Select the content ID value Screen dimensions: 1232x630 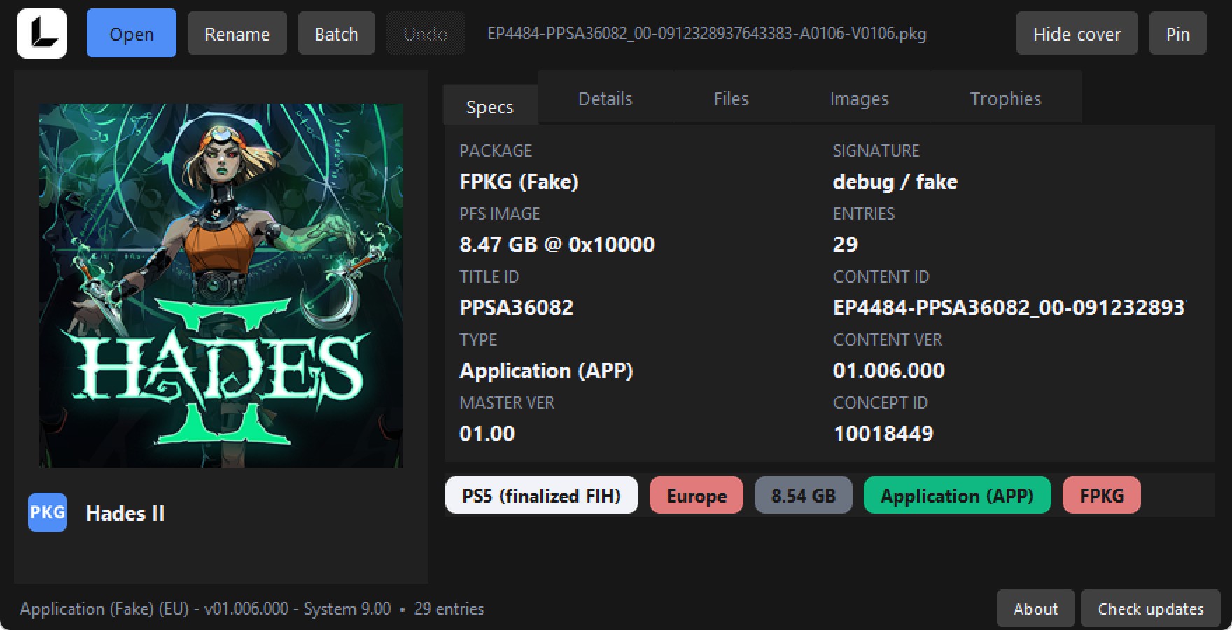point(1009,307)
